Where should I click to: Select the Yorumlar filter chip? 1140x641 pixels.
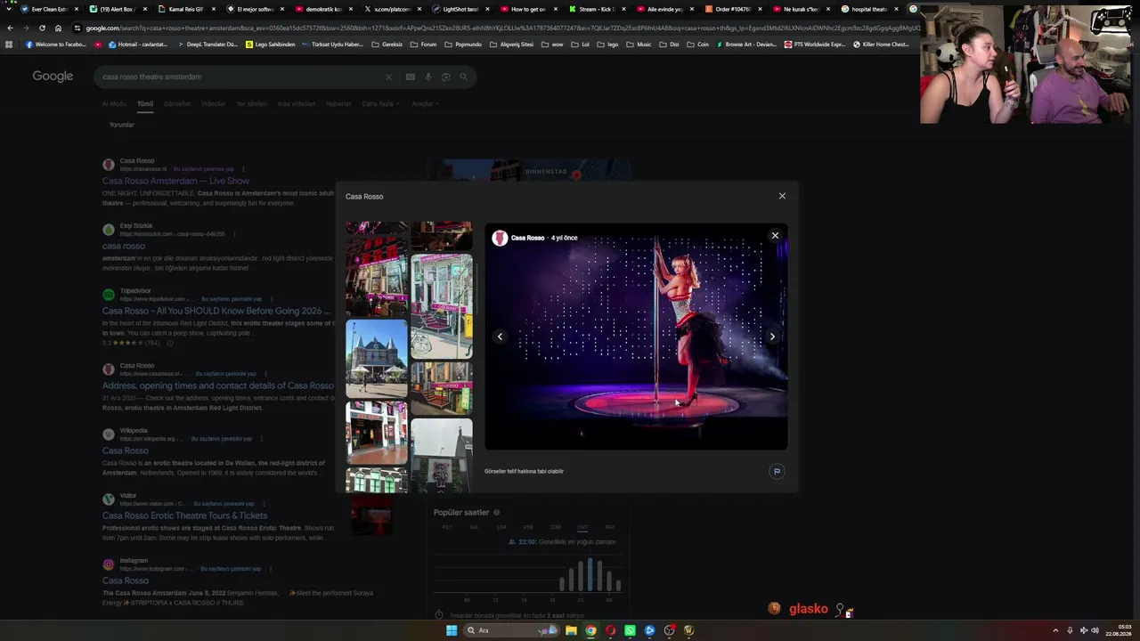(x=121, y=125)
